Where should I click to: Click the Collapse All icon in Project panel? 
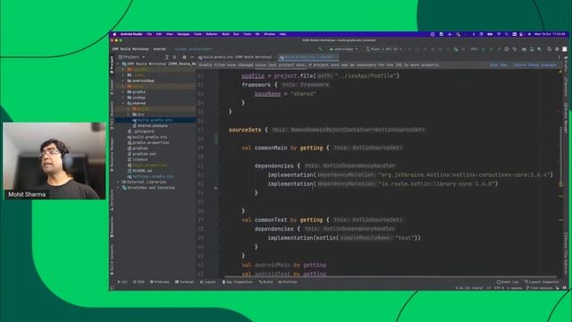pyautogui.click(x=175, y=57)
